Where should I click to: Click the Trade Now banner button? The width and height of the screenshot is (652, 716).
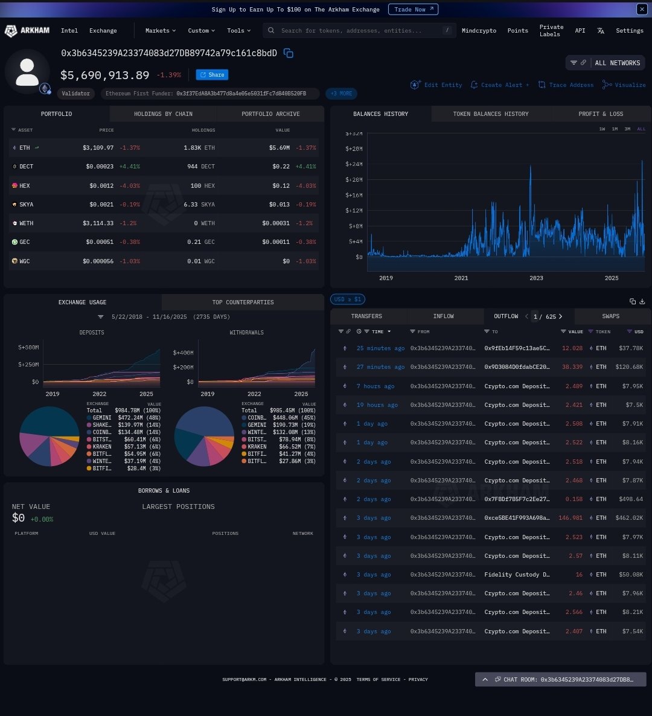coord(413,9)
